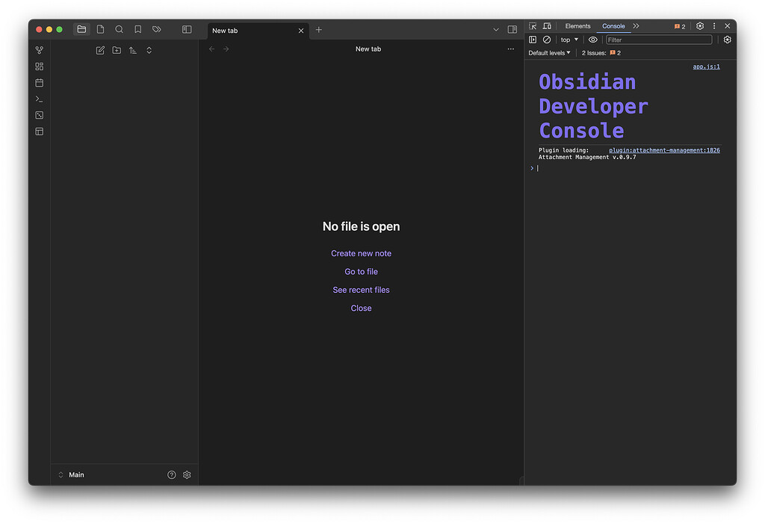This screenshot has width=765, height=523.
Task: Open today's daily note via calendar icon
Action: 38,83
